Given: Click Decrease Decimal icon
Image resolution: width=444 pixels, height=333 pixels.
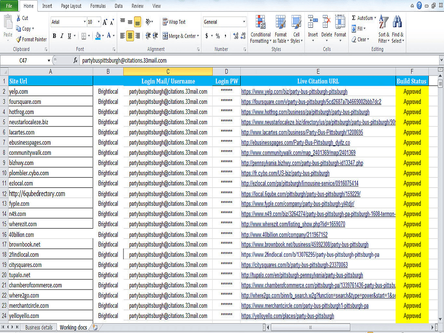Looking at the screenshot, I should (x=243, y=36).
